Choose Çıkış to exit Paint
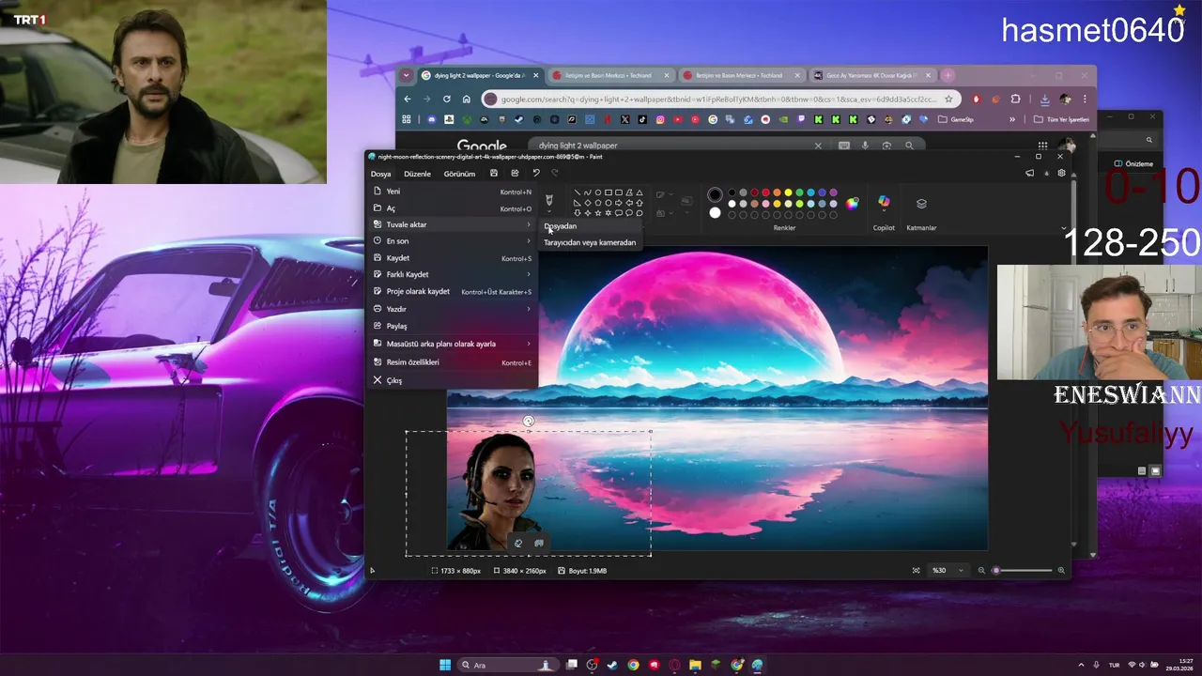This screenshot has width=1202, height=676. [x=452, y=380]
